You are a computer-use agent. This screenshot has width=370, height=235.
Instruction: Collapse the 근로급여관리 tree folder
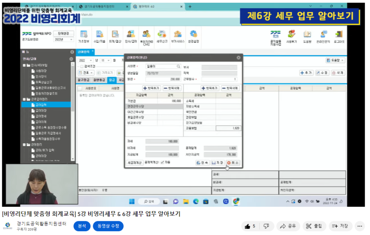(24, 99)
